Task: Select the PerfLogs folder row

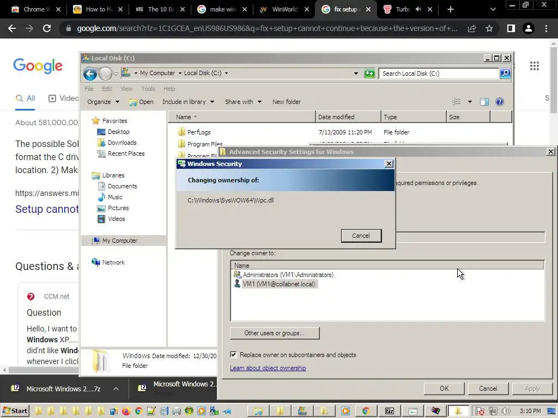Action: click(340, 132)
